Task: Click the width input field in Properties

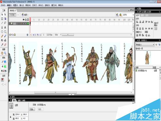Action: tap(17, 114)
